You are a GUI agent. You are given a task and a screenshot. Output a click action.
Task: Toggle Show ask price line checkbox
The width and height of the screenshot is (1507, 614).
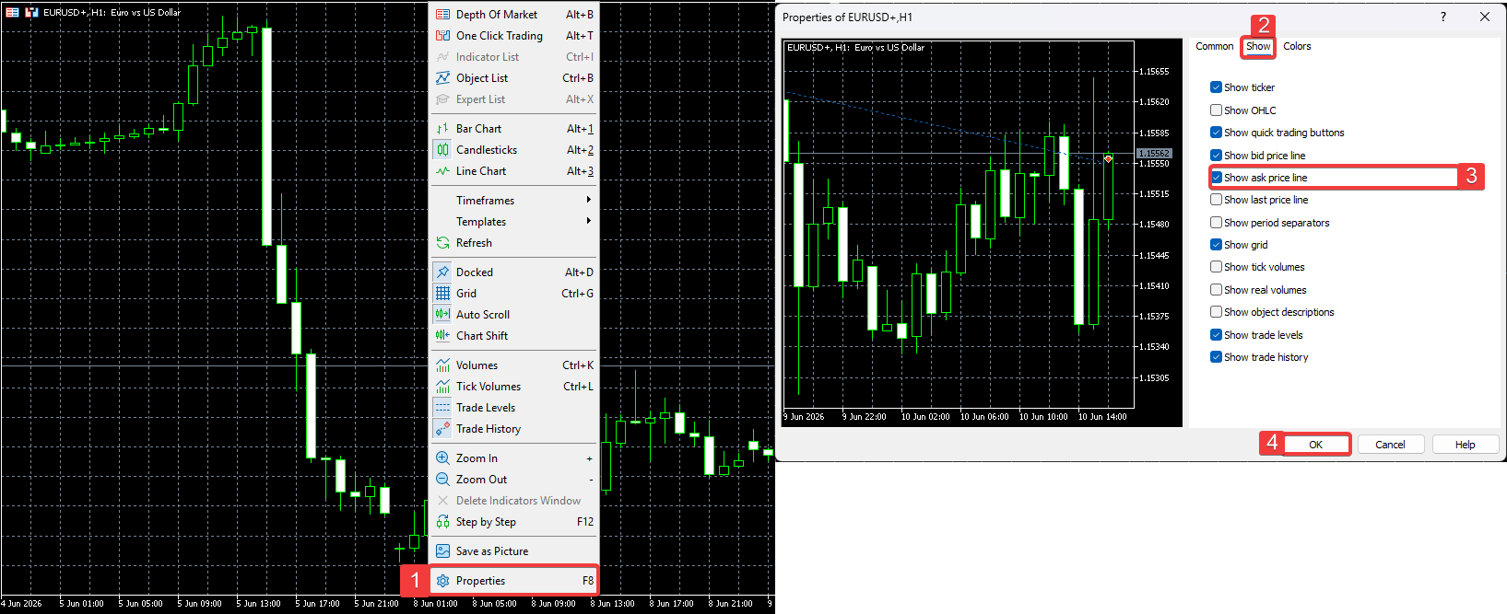[1216, 178]
